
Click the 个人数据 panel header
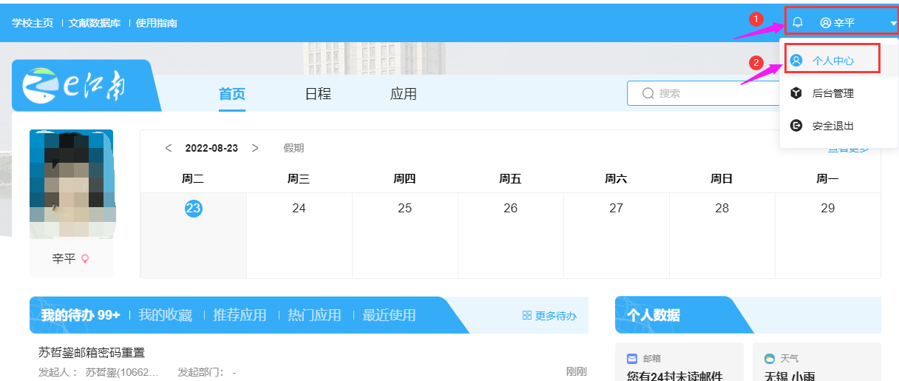tap(654, 315)
